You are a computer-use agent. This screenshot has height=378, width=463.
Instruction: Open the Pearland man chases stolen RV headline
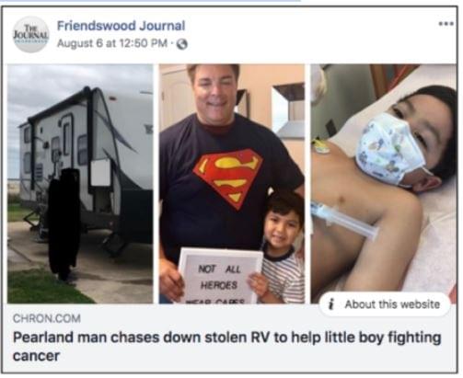(227, 347)
